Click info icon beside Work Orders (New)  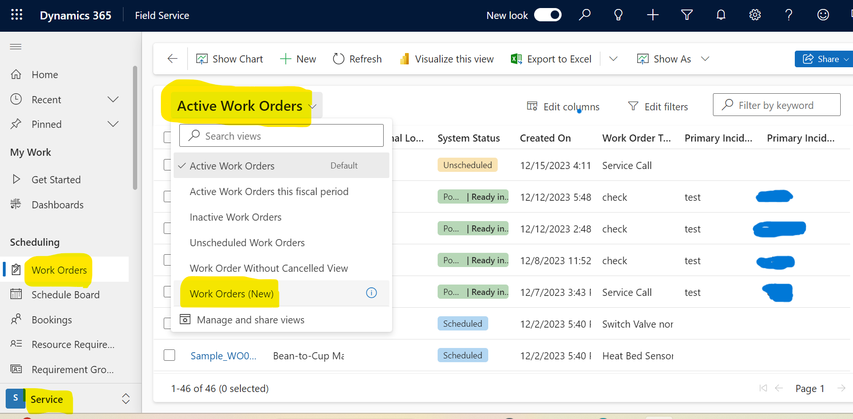click(x=371, y=293)
